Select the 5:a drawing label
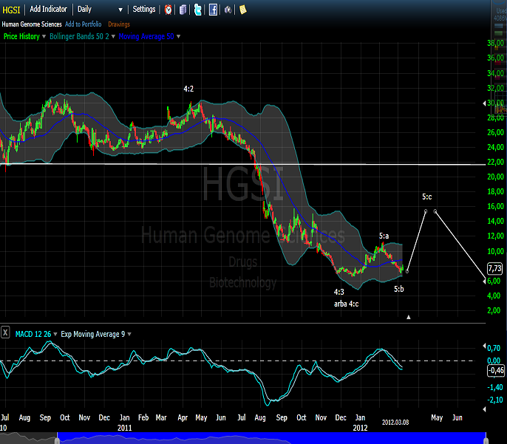Screen dimensions: 507x444 (384, 236)
